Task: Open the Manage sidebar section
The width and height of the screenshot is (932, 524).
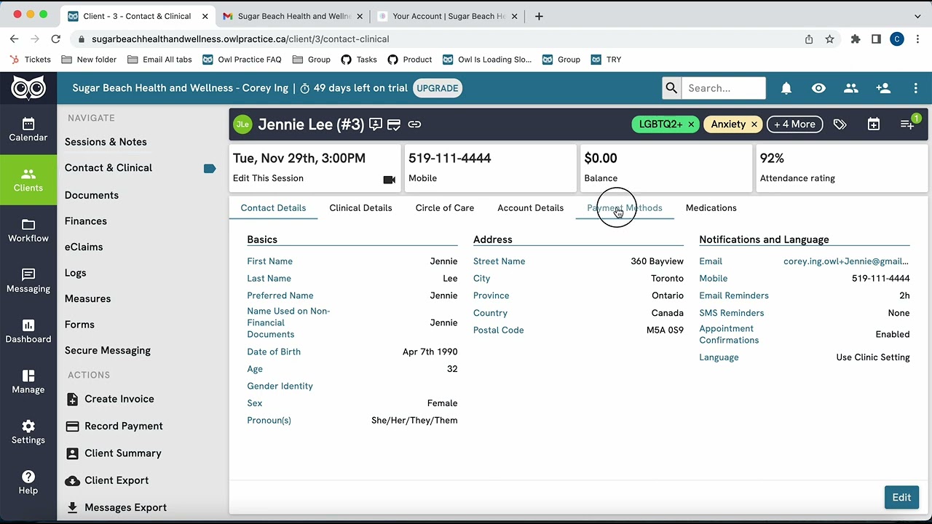Action: pos(28,381)
